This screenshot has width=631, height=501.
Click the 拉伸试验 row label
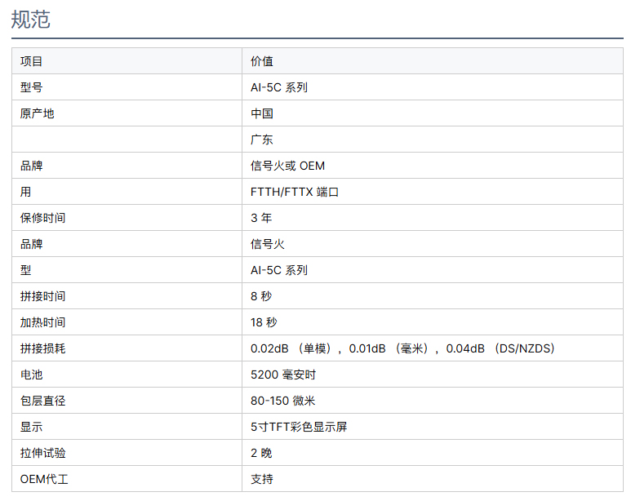point(43,453)
